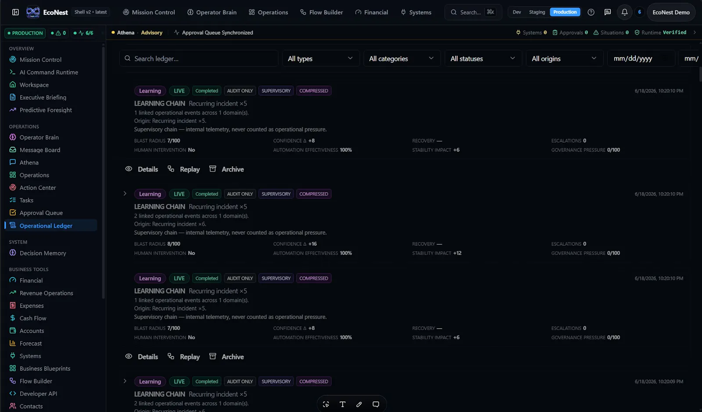
Task: Switch environment to Staging
Action: tap(537, 12)
